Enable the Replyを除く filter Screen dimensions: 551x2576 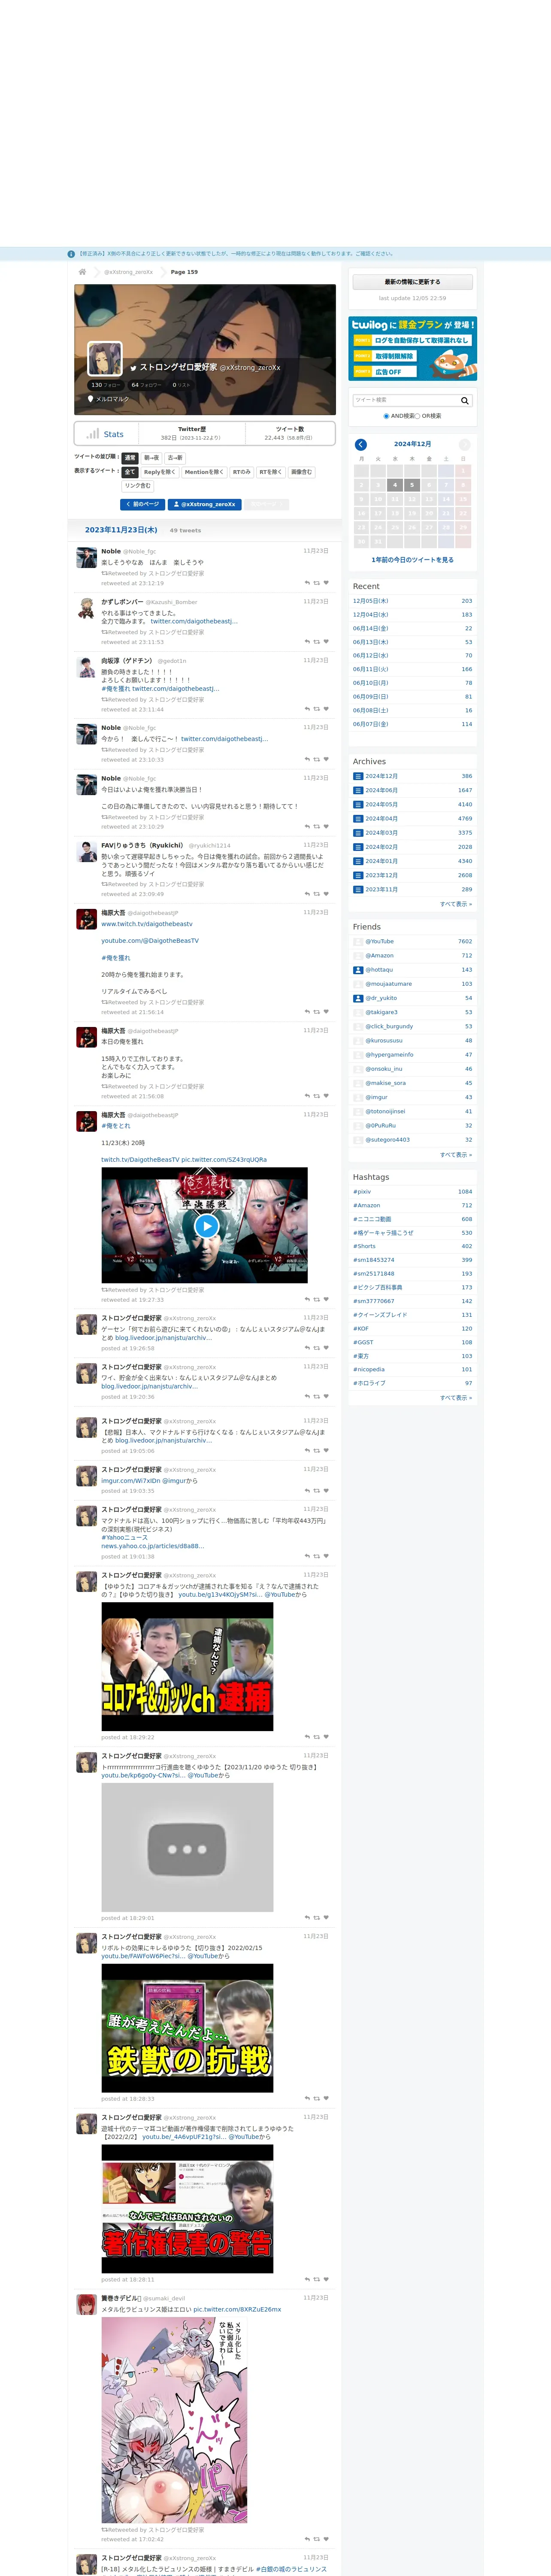tap(160, 472)
